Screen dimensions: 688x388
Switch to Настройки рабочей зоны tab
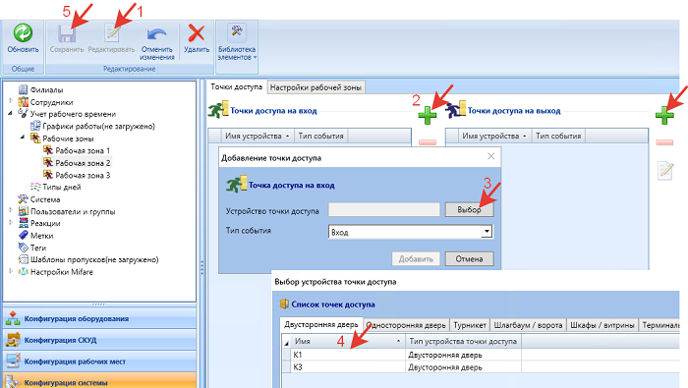[x=315, y=87]
